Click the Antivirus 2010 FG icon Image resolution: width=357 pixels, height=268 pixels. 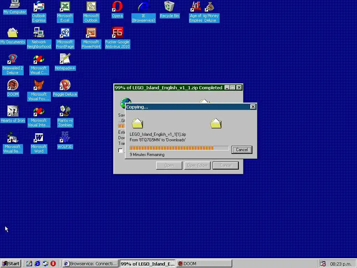point(117,38)
